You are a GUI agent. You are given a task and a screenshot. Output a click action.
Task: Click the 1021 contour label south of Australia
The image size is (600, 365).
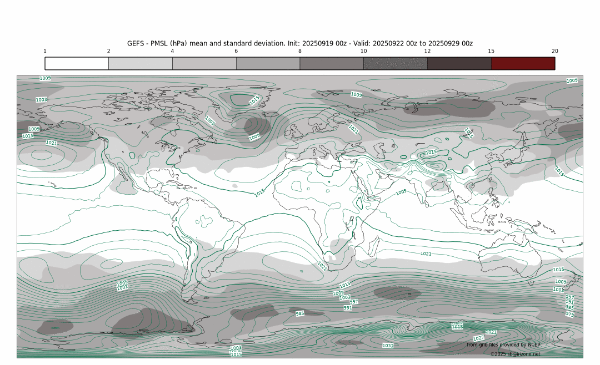tap(426, 254)
